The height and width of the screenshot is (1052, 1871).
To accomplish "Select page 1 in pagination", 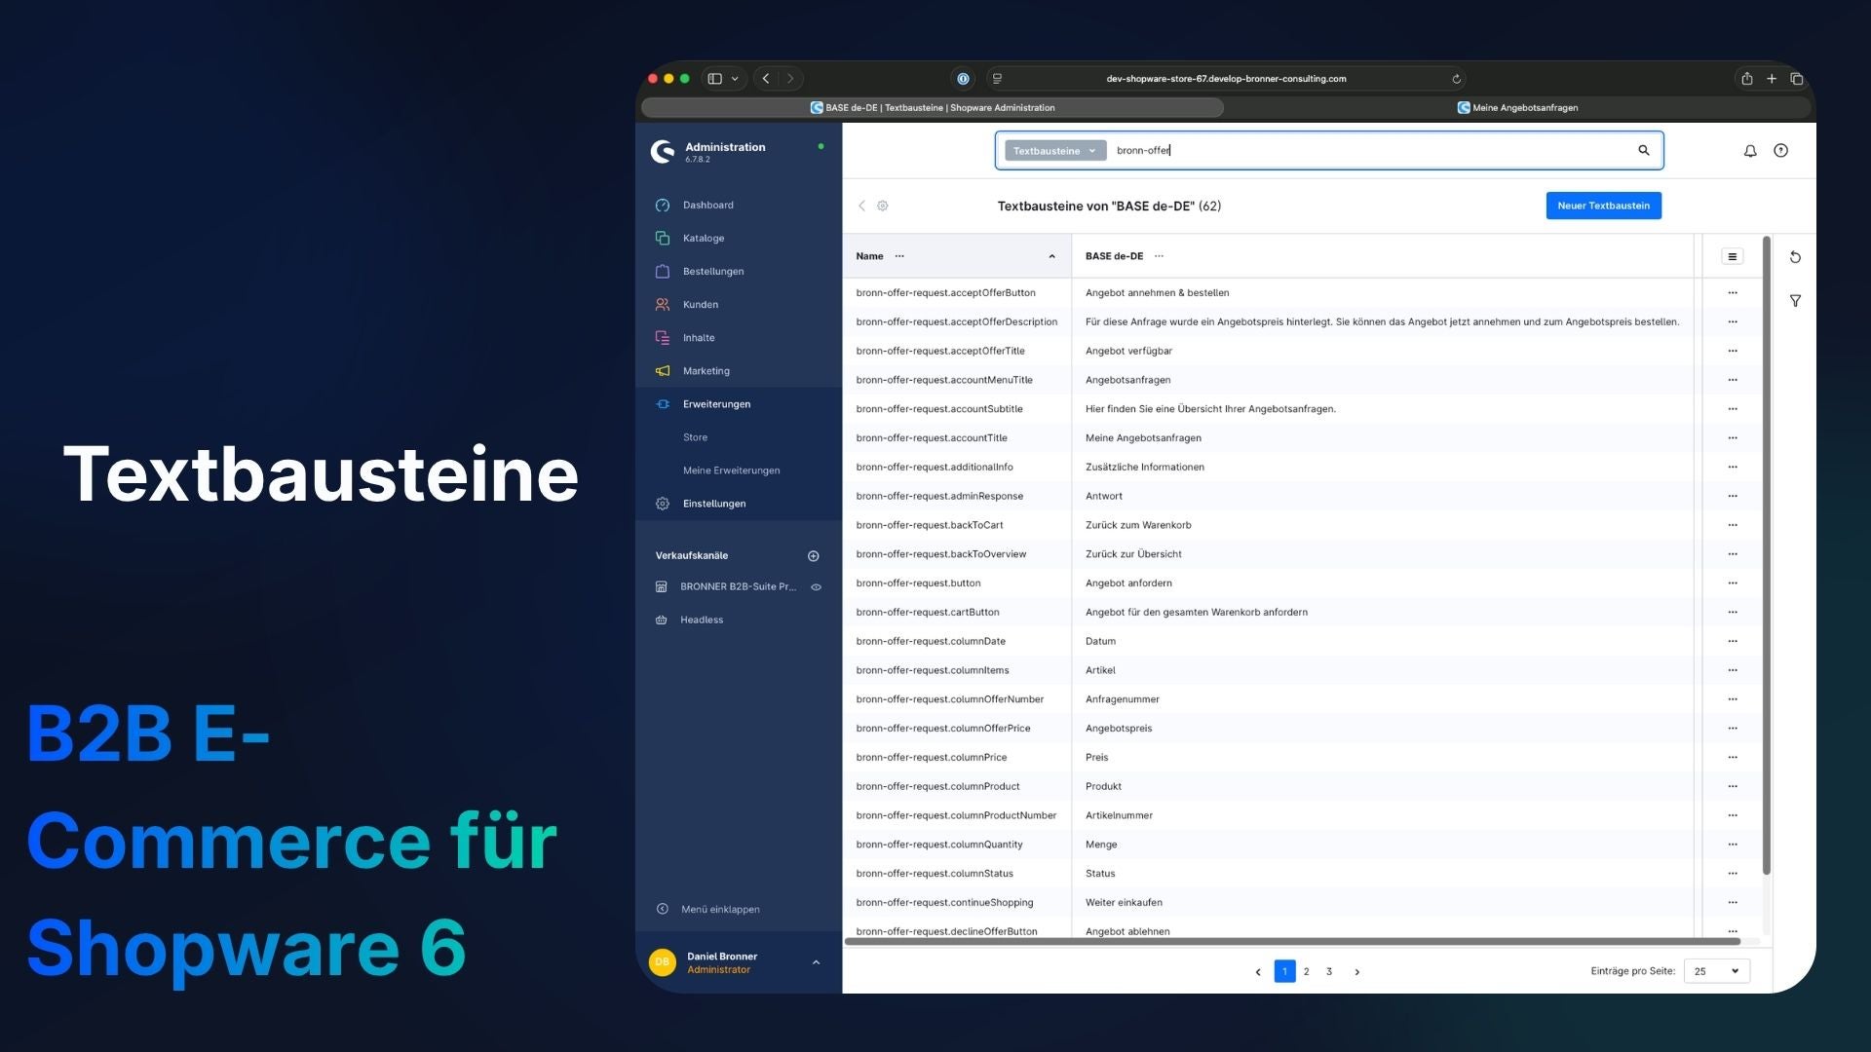I will [1284, 971].
